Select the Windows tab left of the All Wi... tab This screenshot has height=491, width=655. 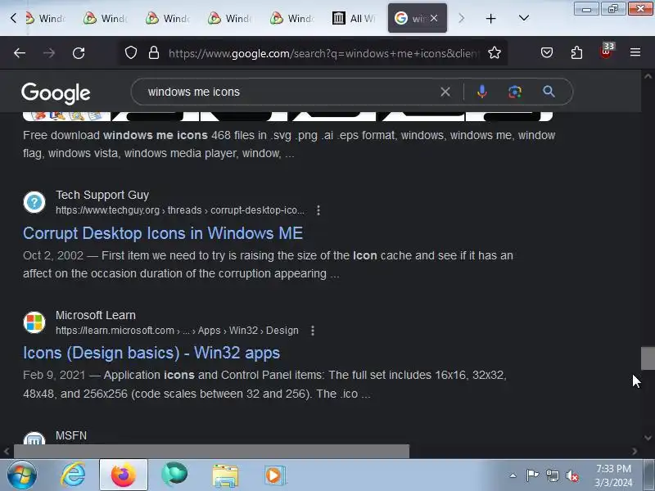tap(292, 18)
